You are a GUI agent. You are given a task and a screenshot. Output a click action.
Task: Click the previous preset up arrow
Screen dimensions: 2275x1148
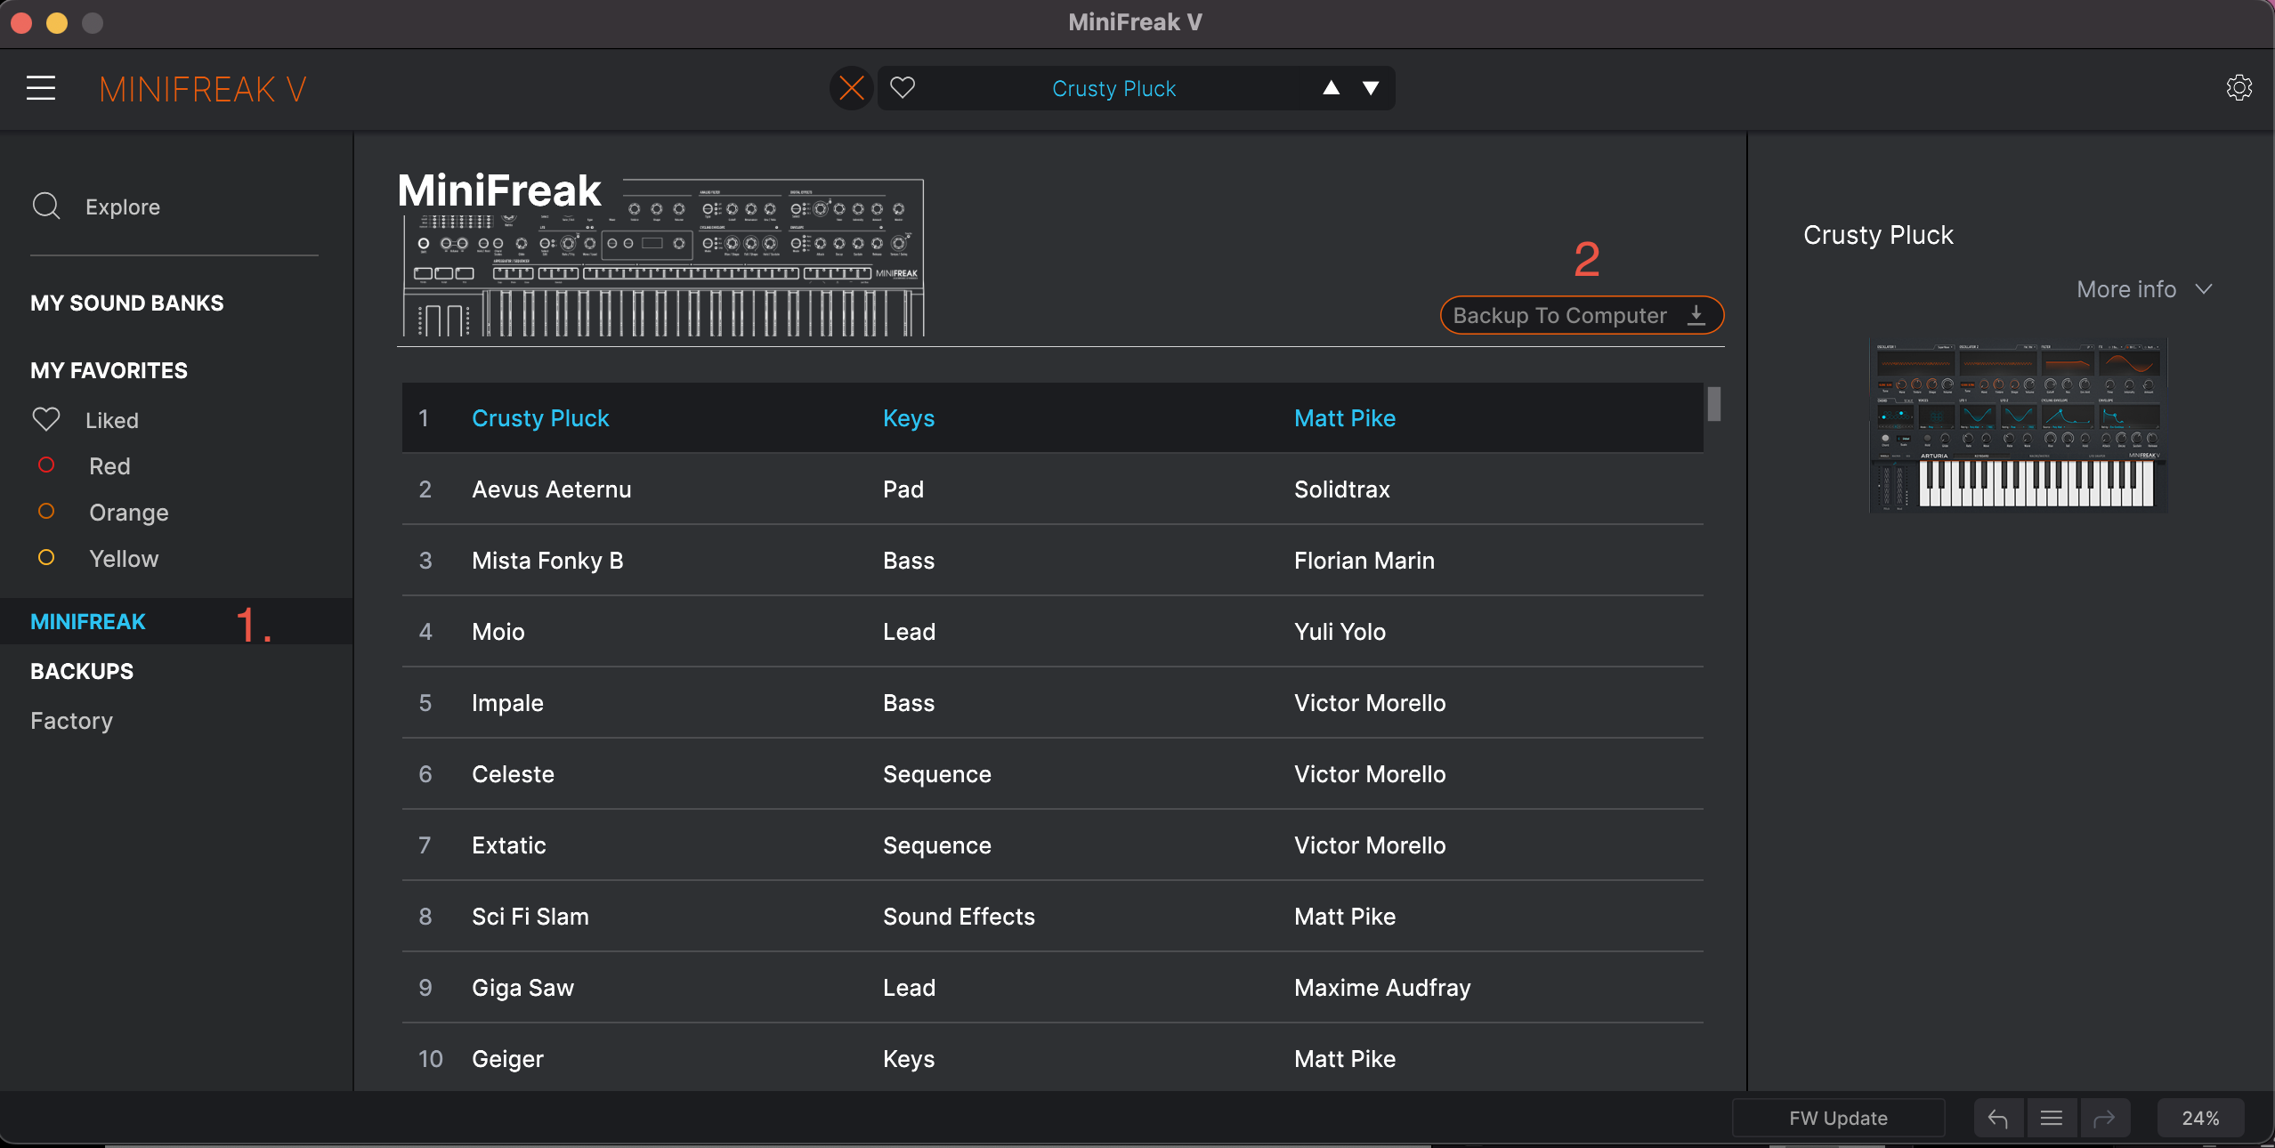1330,88
